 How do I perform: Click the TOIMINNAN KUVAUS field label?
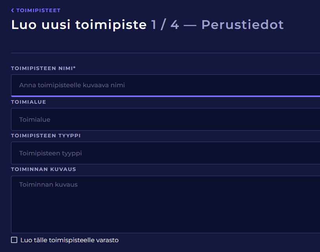pos(44,169)
